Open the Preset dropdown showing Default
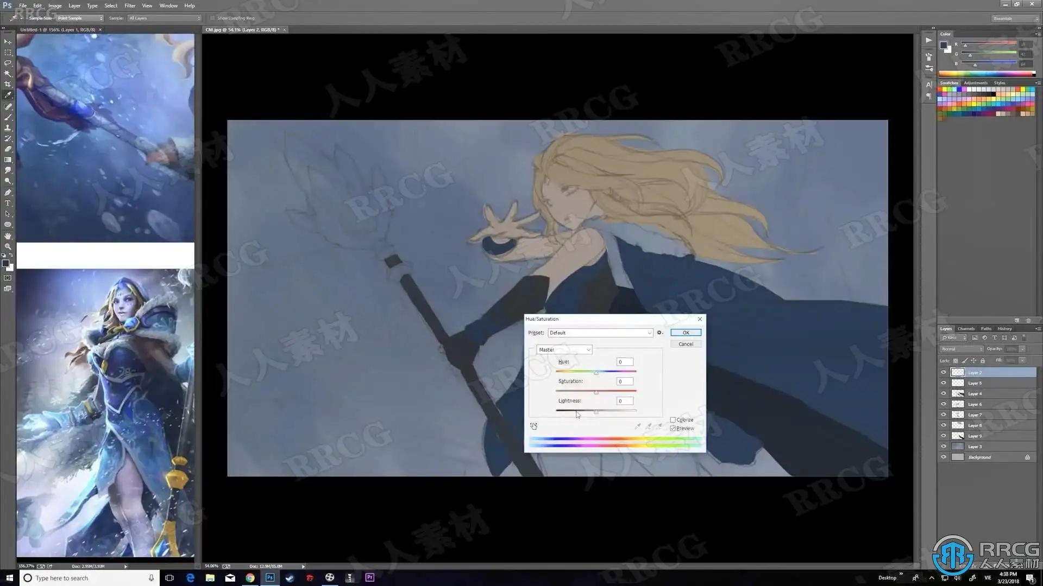 pyautogui.click(x=600, y=333)
